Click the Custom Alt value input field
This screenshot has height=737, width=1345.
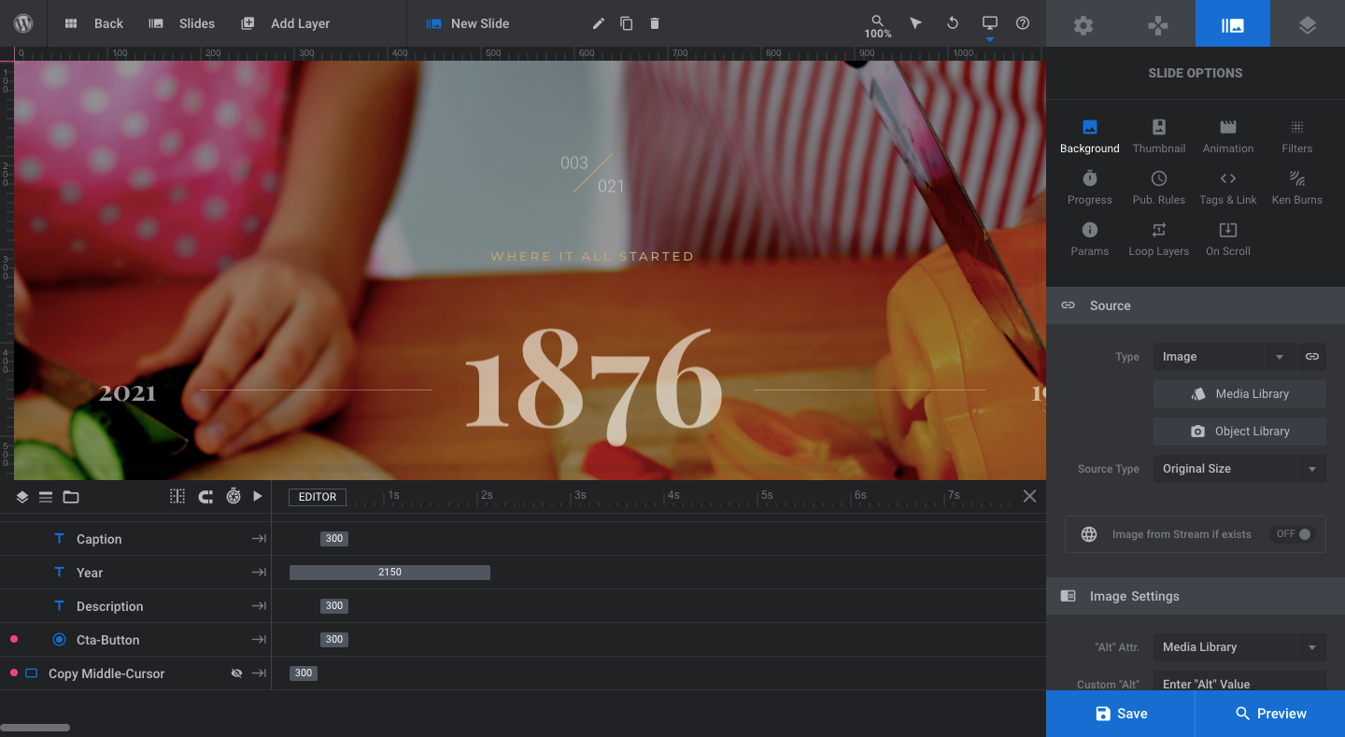(1239, 683)
